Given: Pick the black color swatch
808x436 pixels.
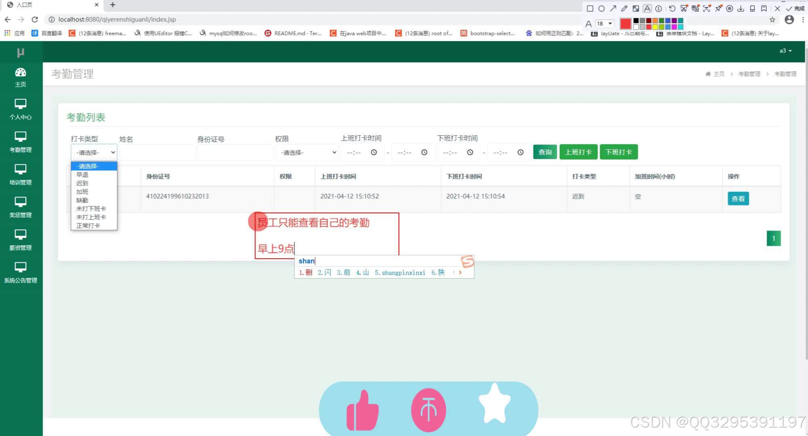Looking at the screenshot, I should [x=636, y=21].
